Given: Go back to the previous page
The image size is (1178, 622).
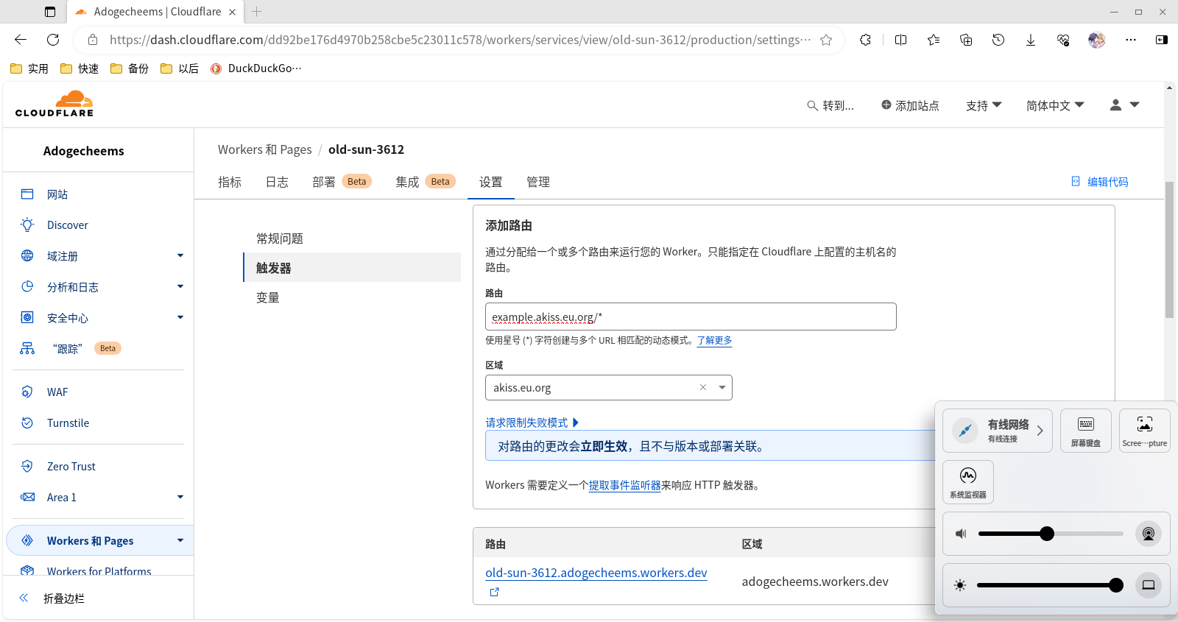Looking at the screenshot, I should [x=21, y=40].
